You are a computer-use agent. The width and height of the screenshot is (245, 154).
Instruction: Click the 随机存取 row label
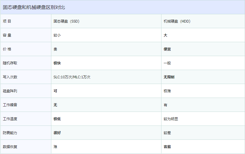point(10,63)
